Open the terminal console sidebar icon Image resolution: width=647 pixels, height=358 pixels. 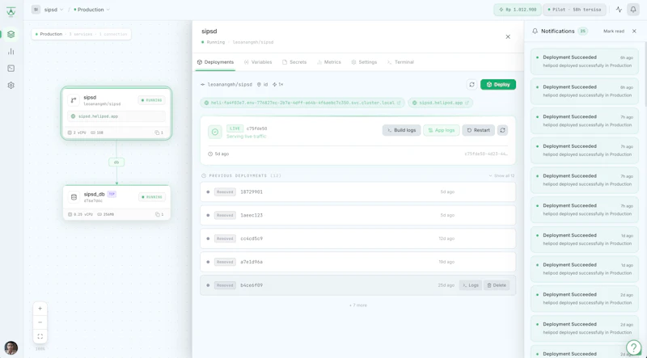coord(11,69)
